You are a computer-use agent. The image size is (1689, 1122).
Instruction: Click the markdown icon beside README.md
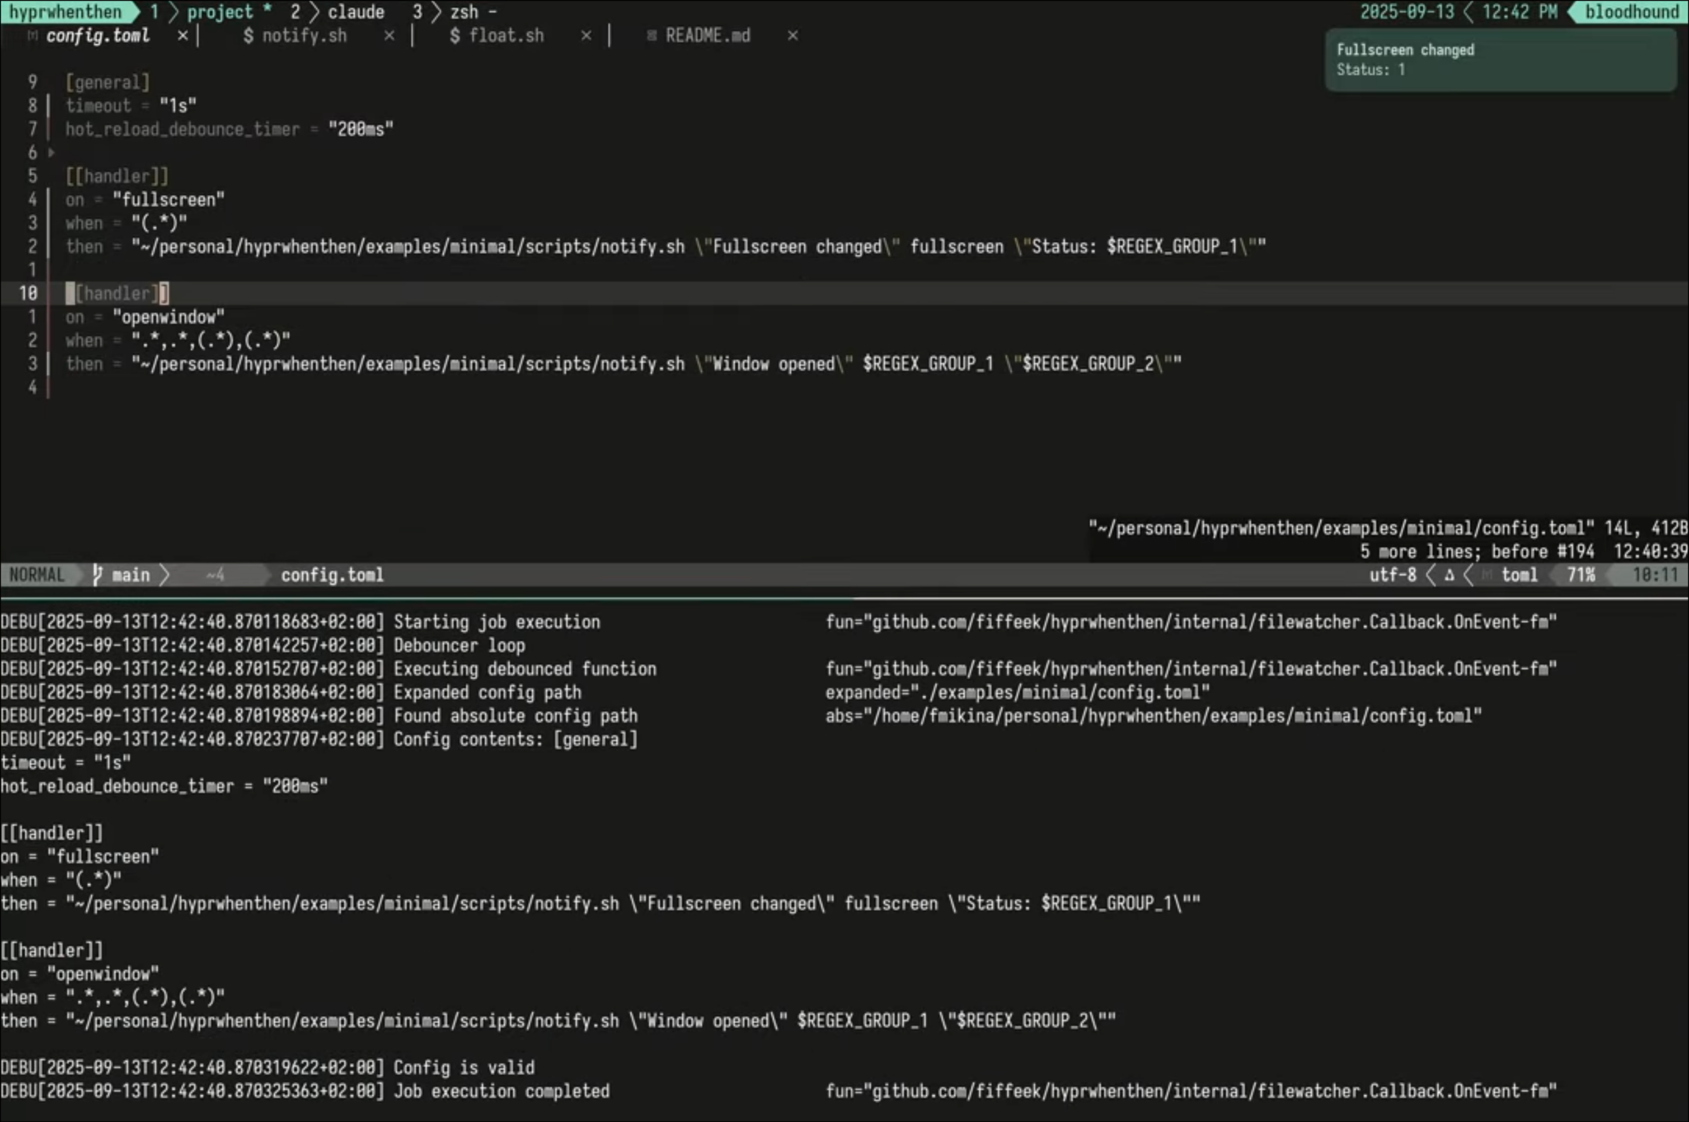[651, 35]
